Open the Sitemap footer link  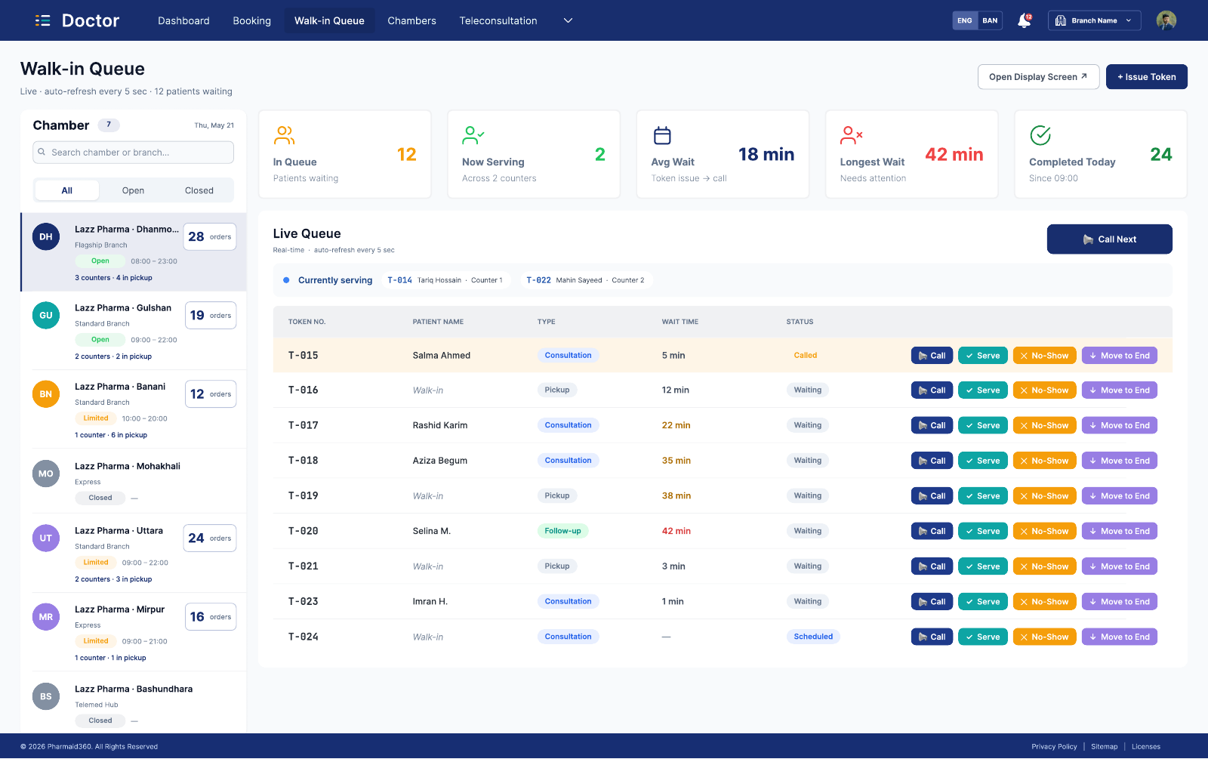click(1104, 747)
